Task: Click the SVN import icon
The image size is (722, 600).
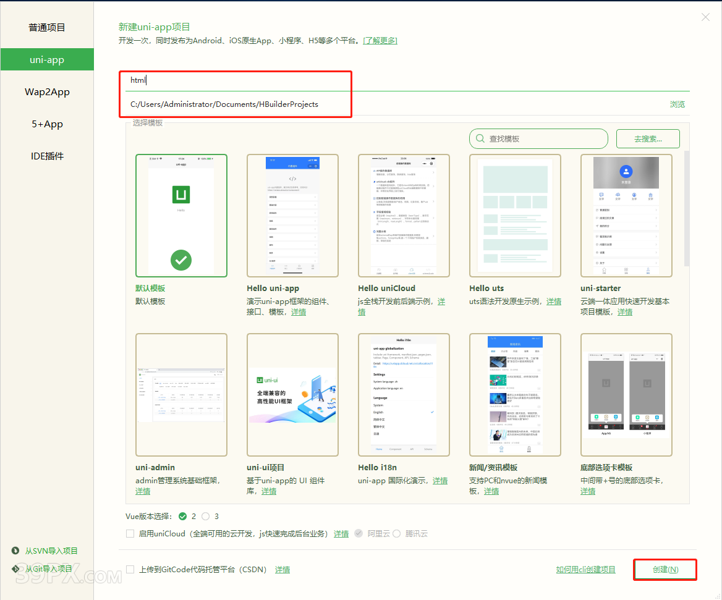Action: 15,551
